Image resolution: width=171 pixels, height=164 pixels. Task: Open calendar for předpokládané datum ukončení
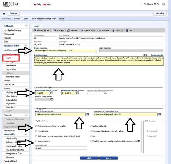click(78, 93)
